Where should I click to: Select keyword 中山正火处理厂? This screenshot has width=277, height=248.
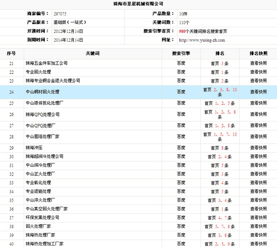[x=41, y=174]
